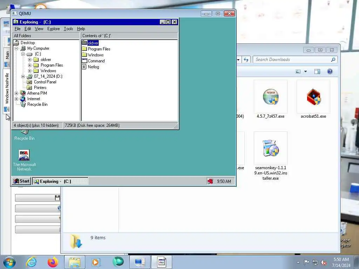
Task: Click Windows Explorer taskbar icon
Action: pyautogui.click(x=75, y=262)
